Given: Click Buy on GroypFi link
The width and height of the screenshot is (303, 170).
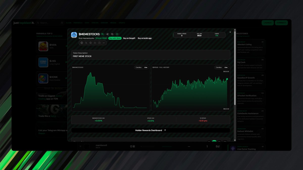Looking at the screenshot, I should tap(129, 38).
